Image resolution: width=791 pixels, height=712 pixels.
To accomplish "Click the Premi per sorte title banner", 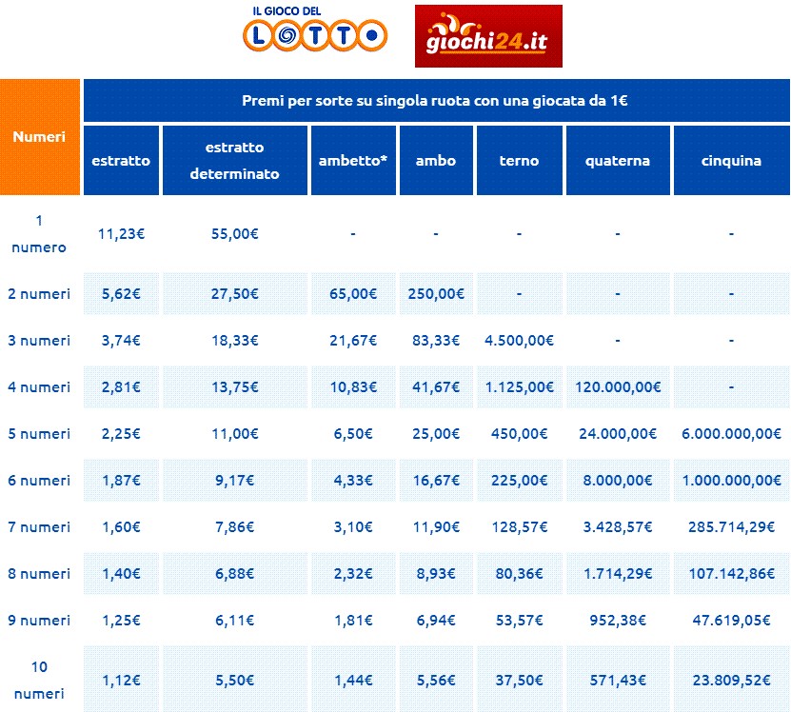I will [436, 101].
